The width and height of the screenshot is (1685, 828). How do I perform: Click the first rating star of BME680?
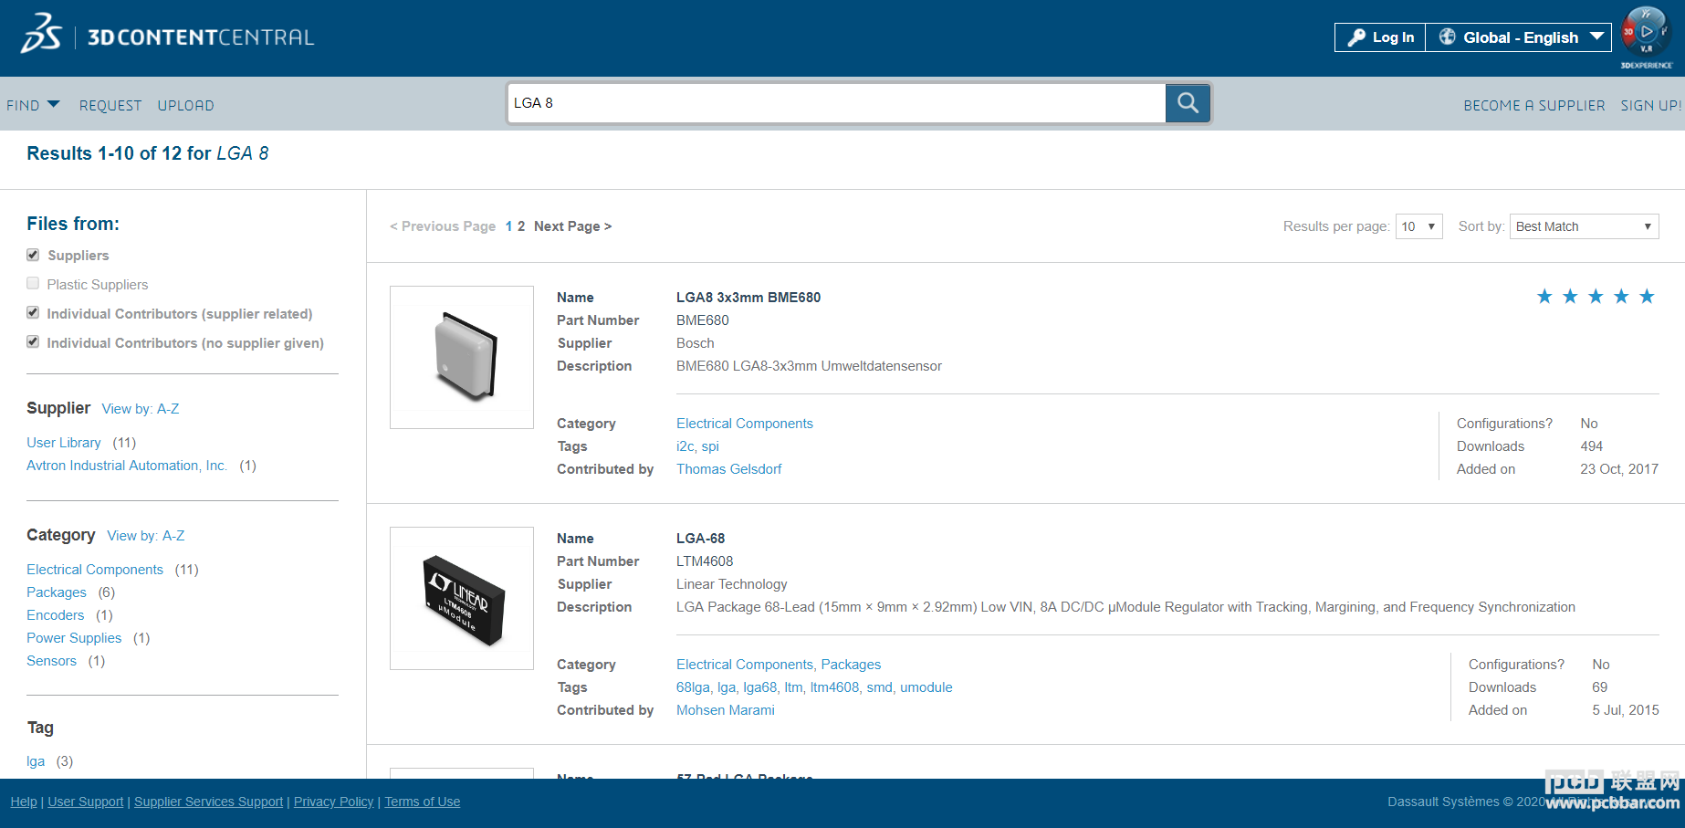coord(1544,297)
